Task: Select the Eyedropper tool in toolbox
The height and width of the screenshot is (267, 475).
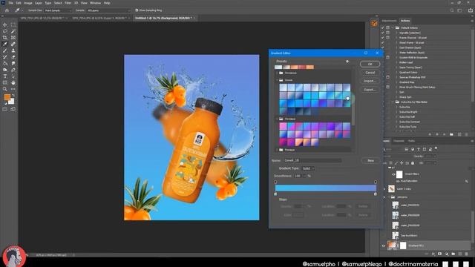Action: [5, 44]
